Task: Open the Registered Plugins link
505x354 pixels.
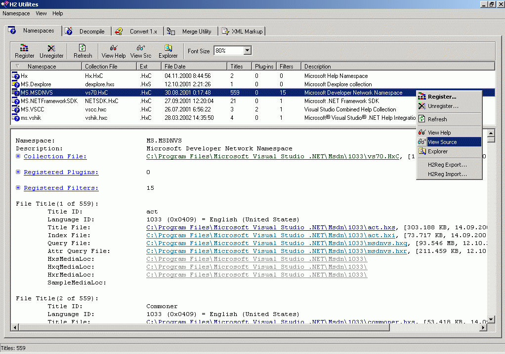Action: (61, 172)
